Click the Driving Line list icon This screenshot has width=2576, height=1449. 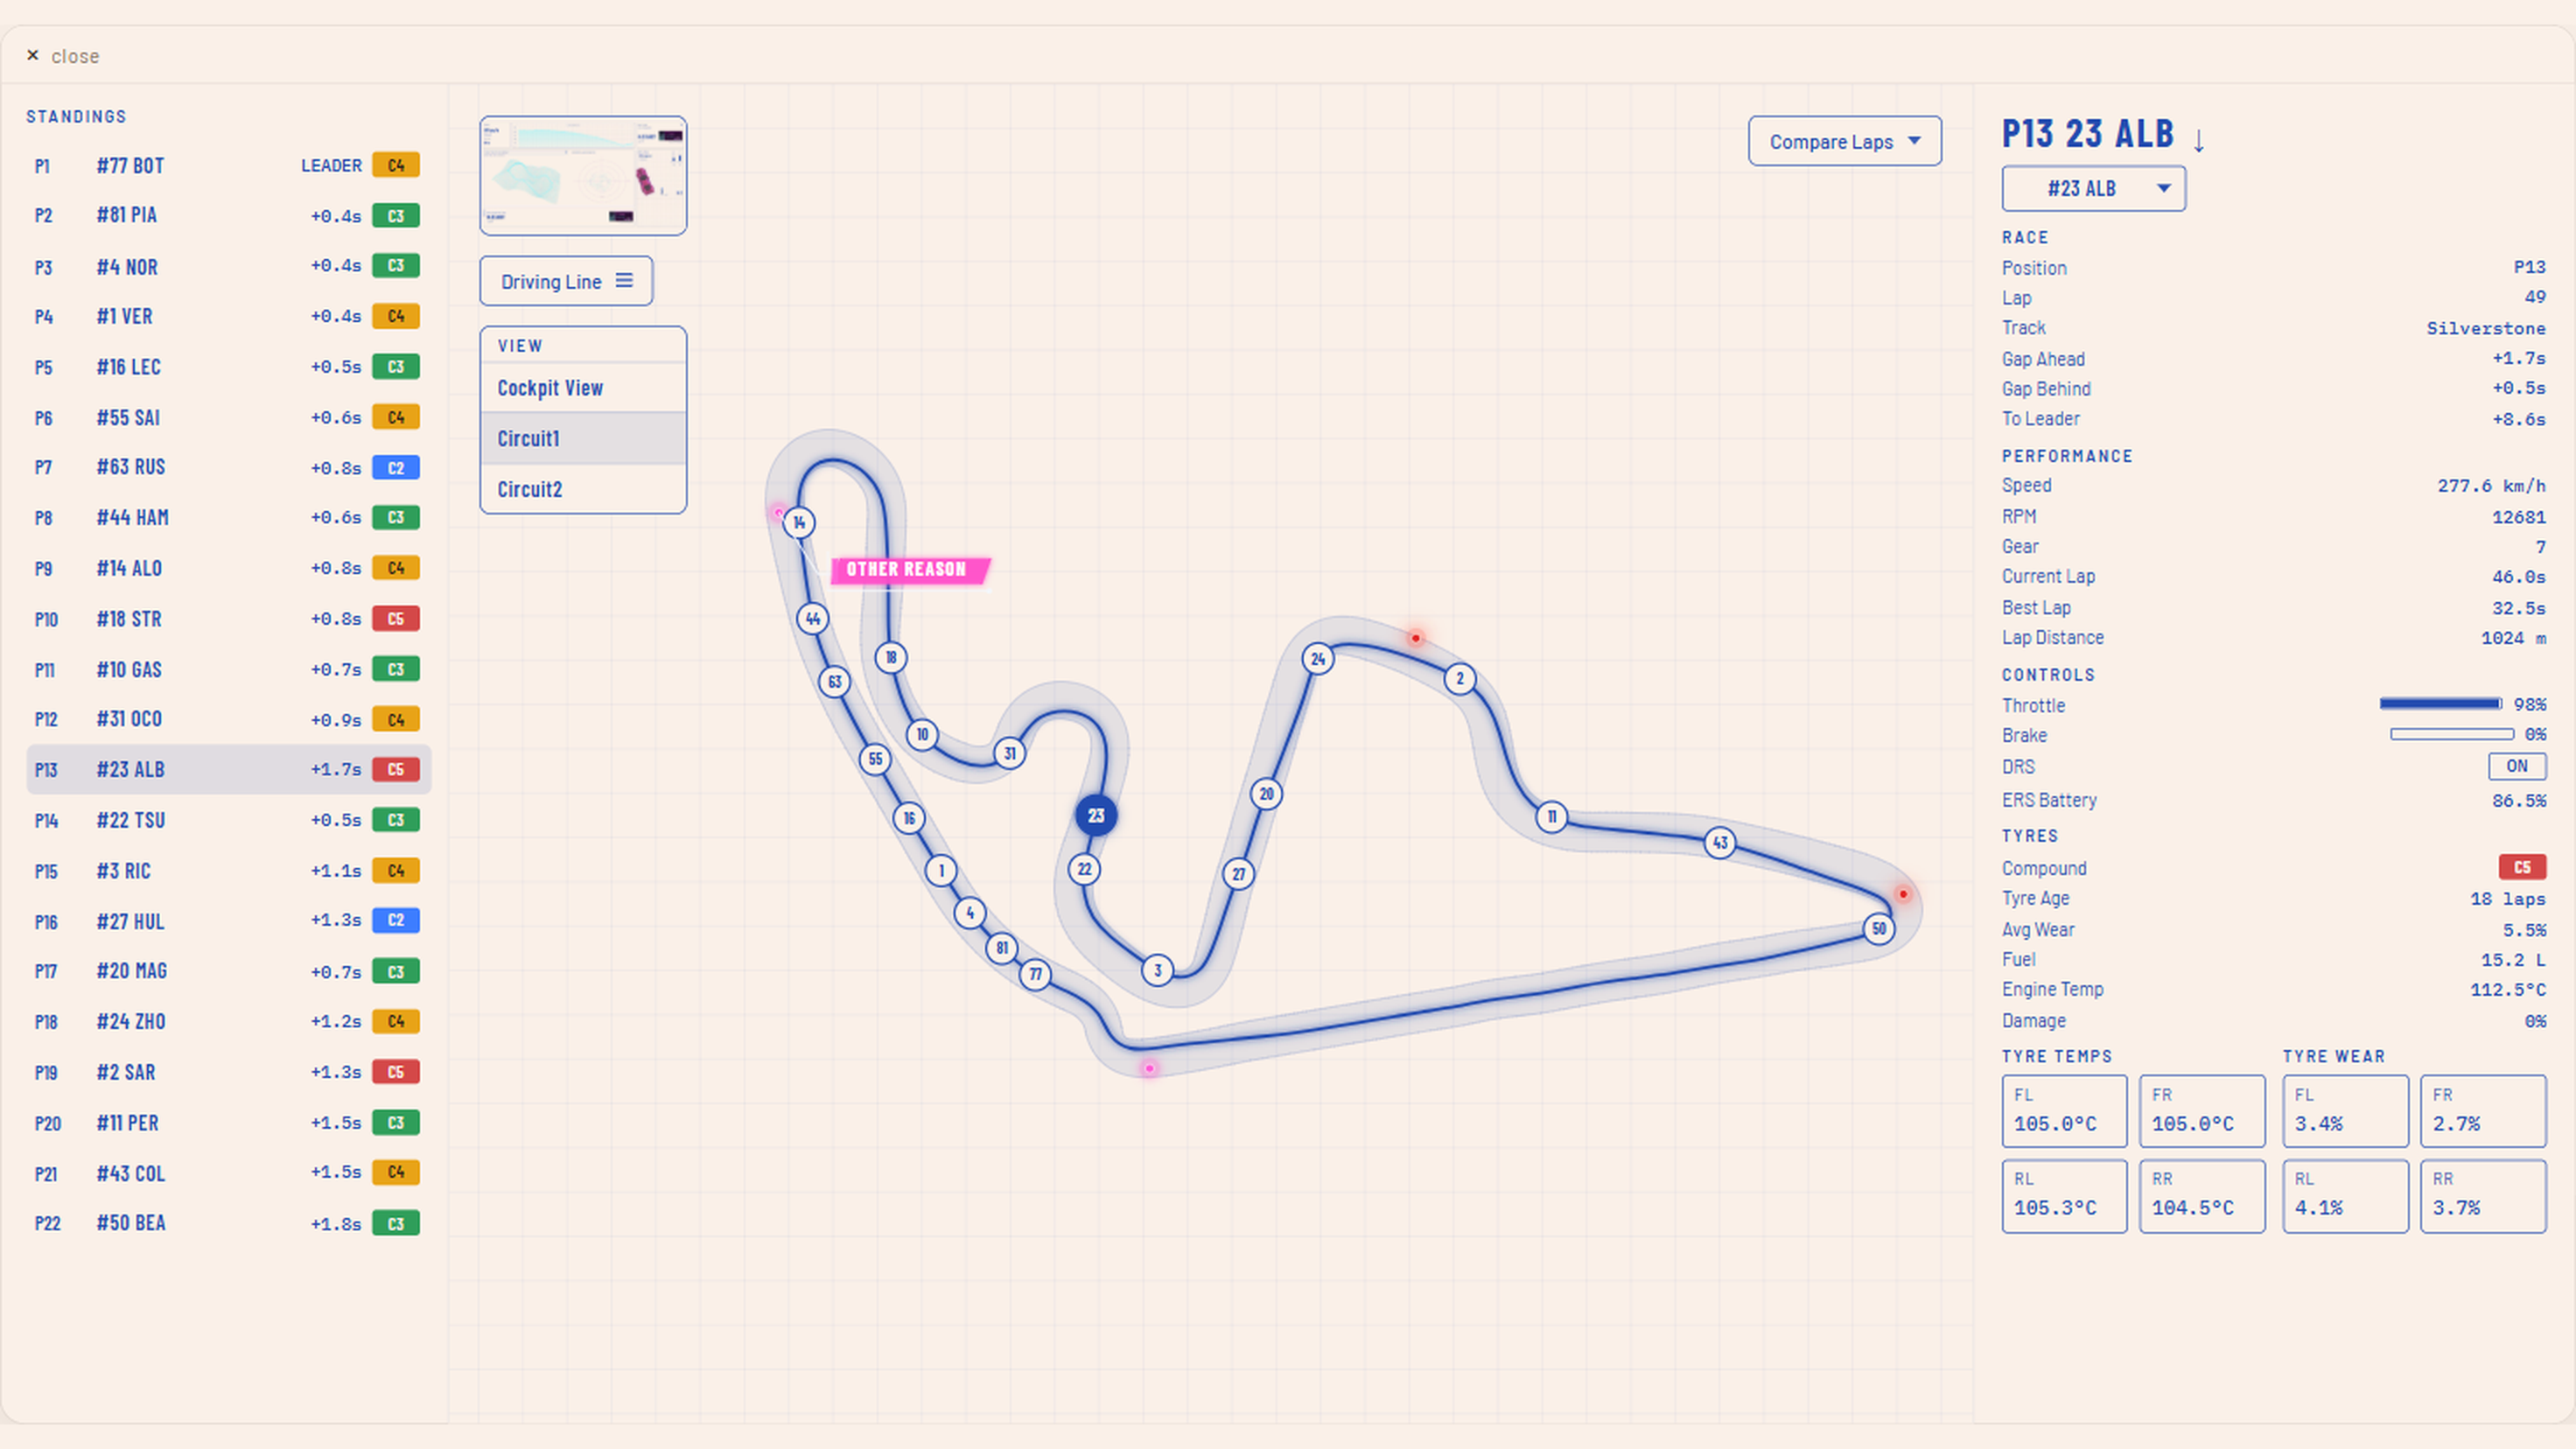624,281
